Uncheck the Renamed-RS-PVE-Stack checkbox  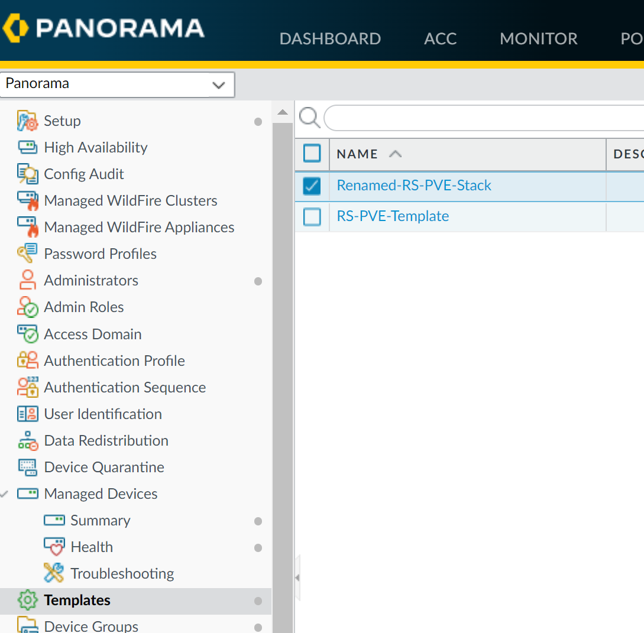pyautogui.click(x=312, y=186)
